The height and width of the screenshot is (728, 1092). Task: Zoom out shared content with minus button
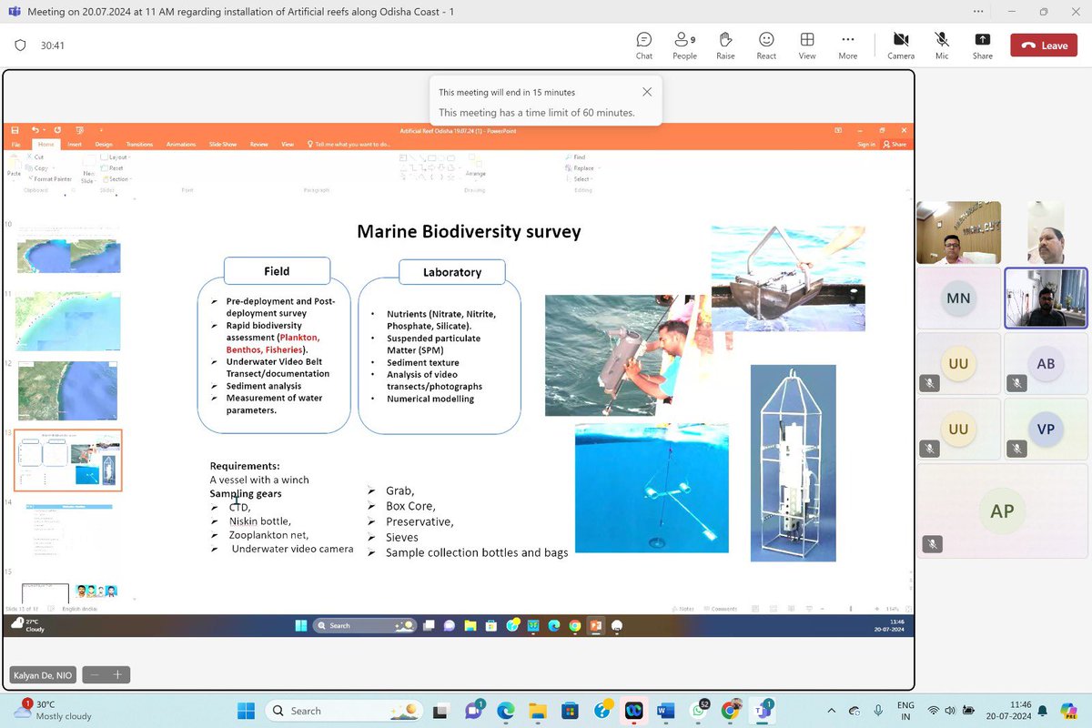(x=95, y=674)
